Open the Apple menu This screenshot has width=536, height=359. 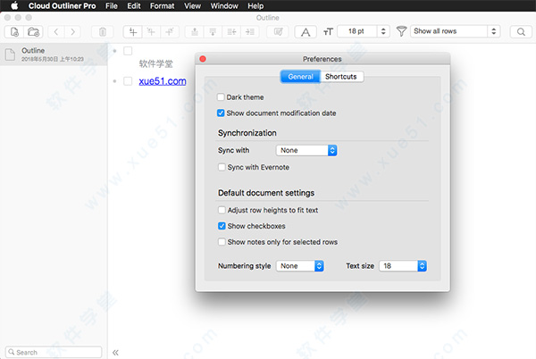click(14, 6)
